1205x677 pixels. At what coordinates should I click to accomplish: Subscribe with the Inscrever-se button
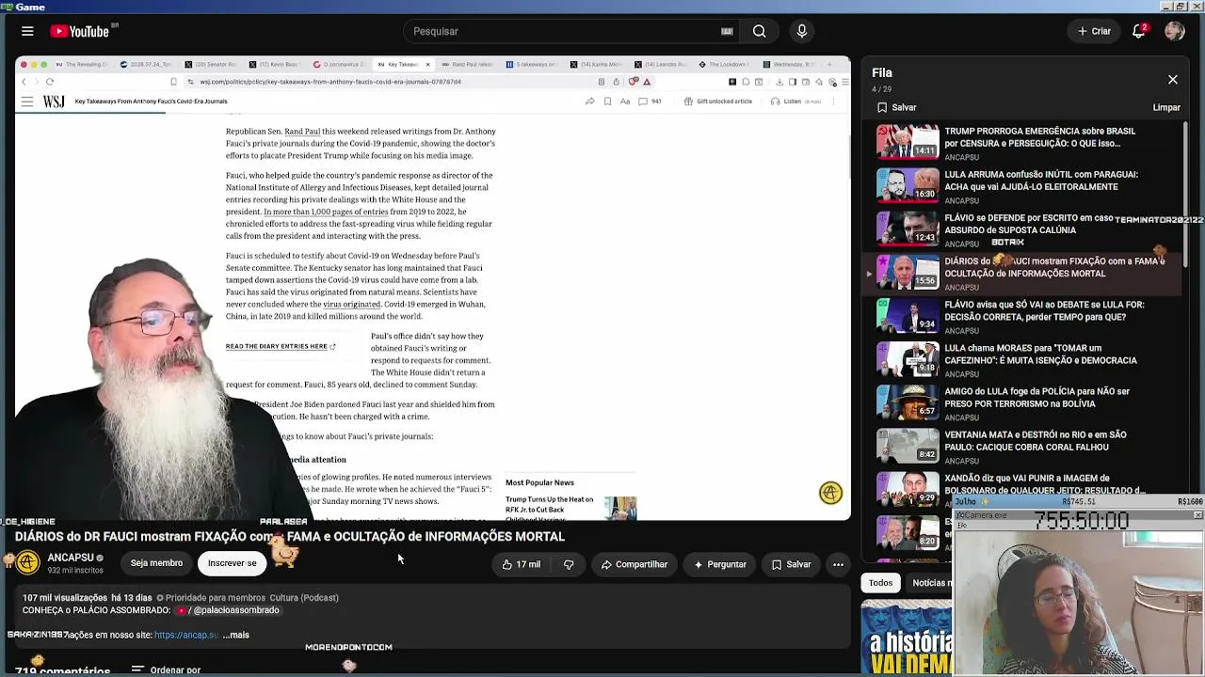pos(232,563)
